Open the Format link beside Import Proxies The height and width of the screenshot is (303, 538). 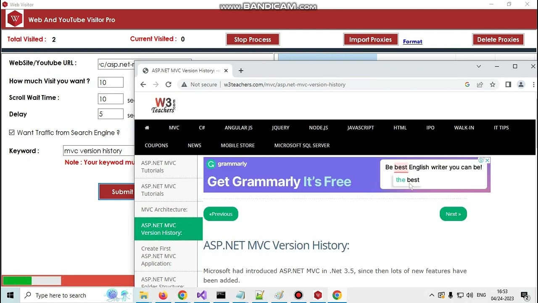(x=412, y=42)
